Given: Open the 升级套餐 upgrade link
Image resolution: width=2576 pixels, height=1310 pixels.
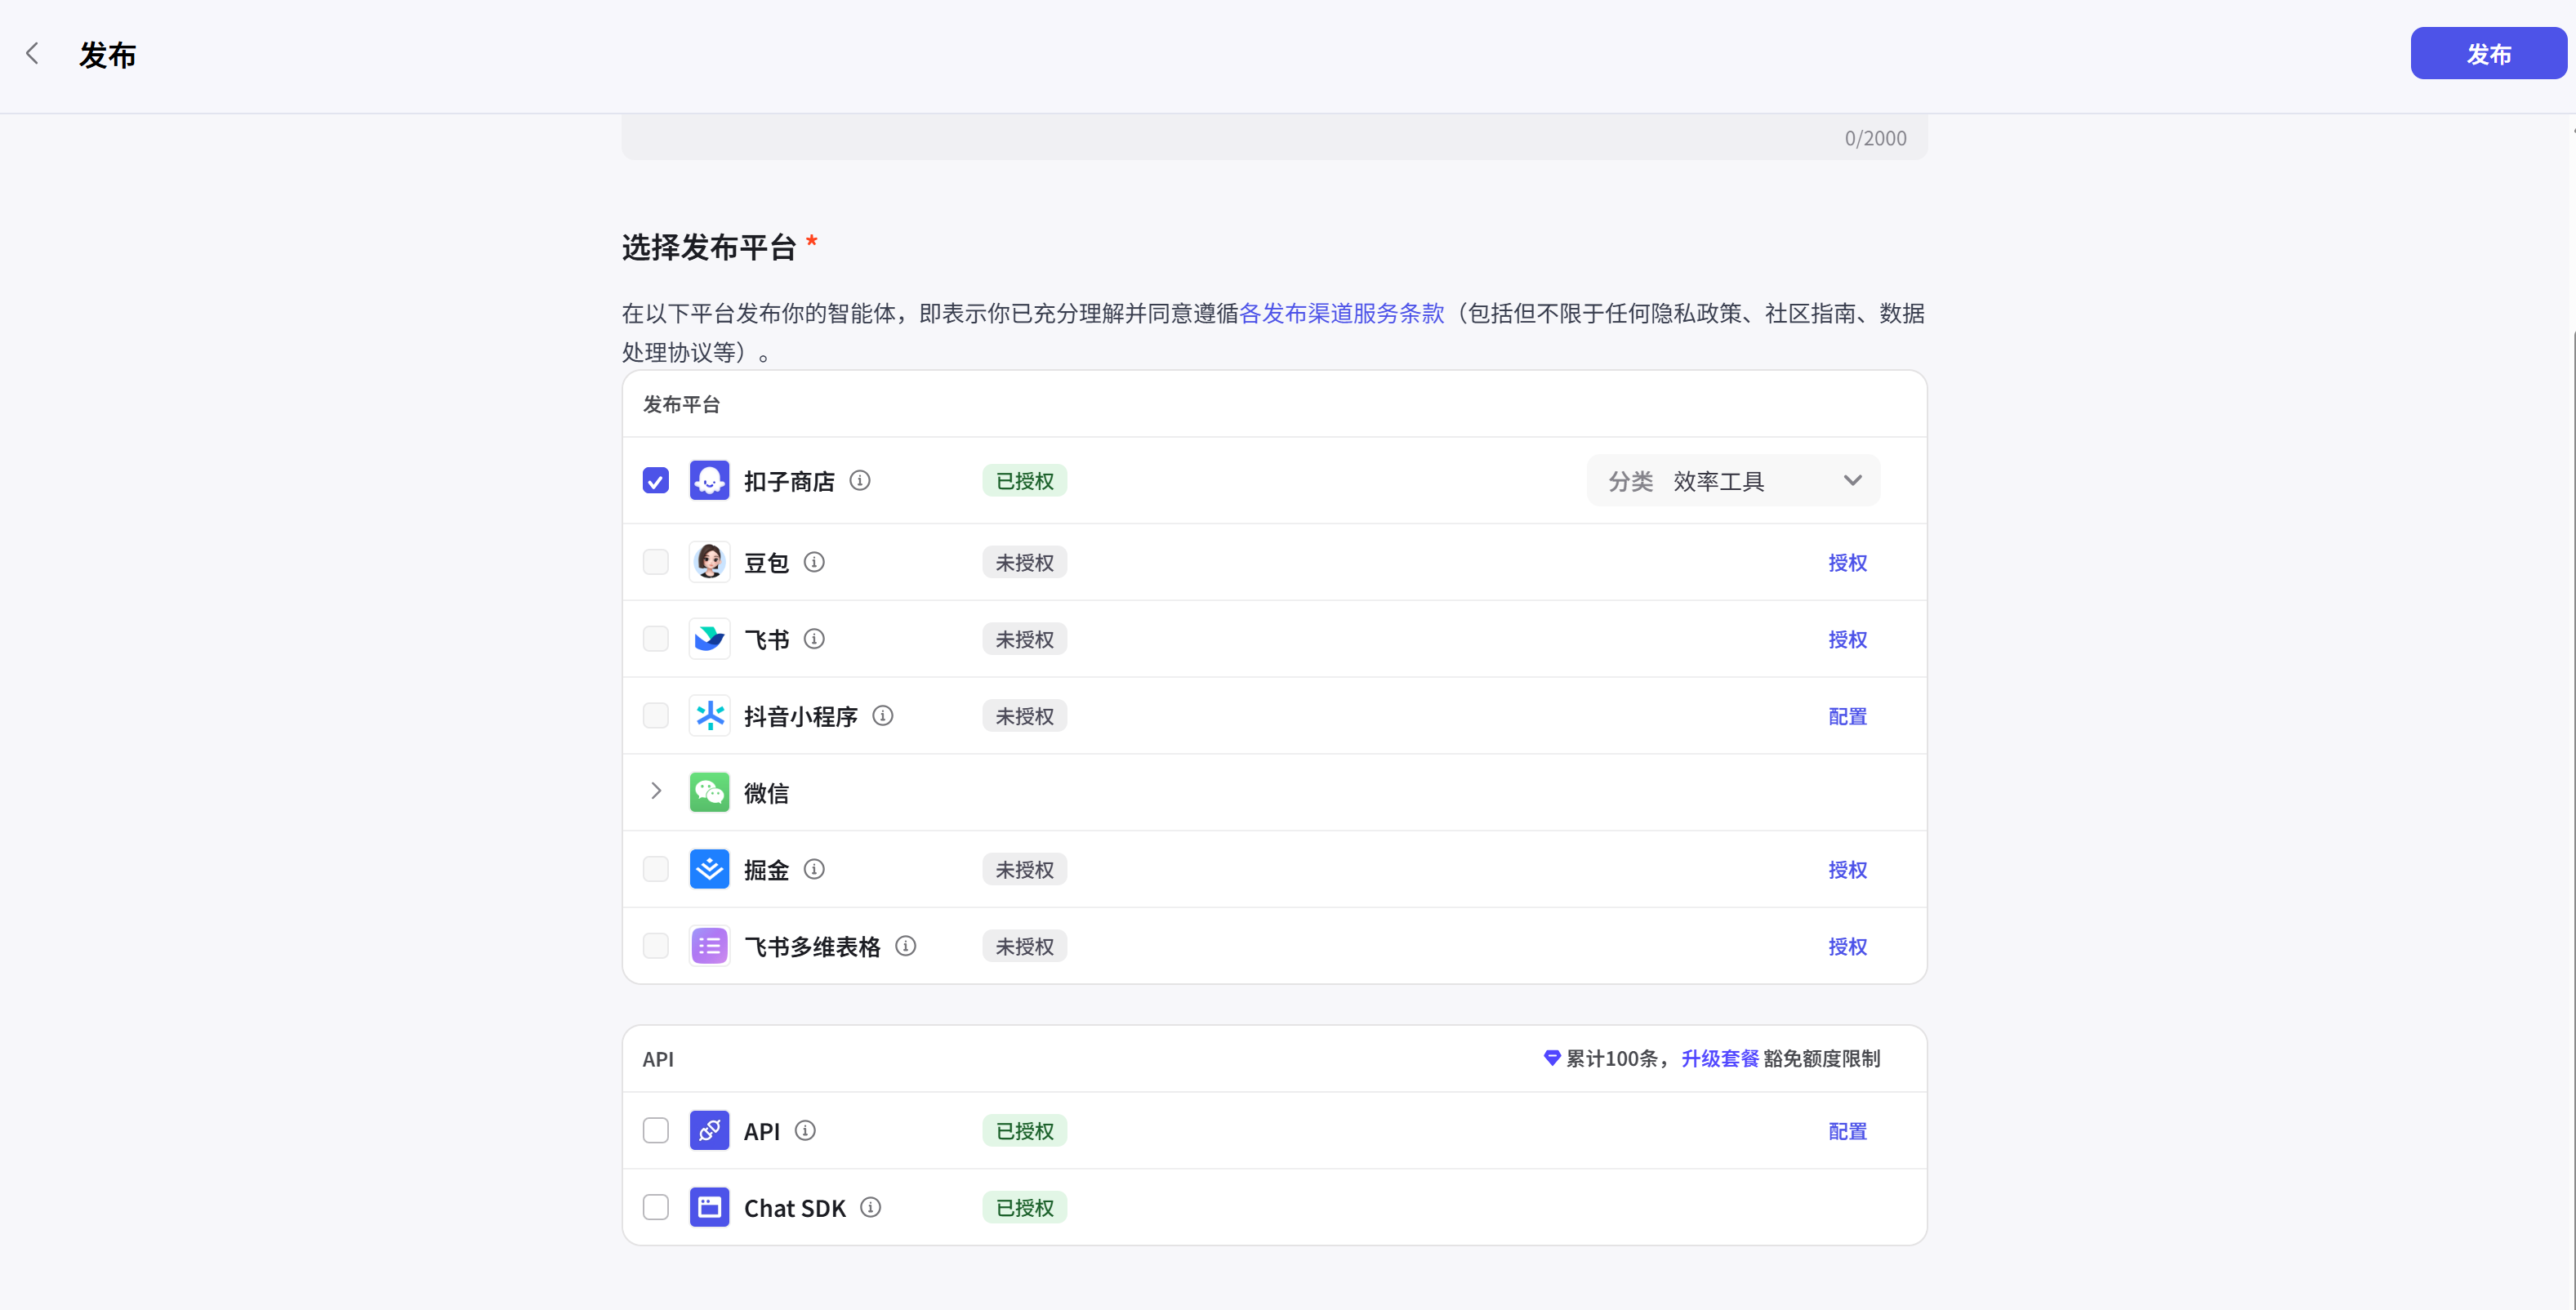Looking at the screenshot, I should click(1720, 1059).
